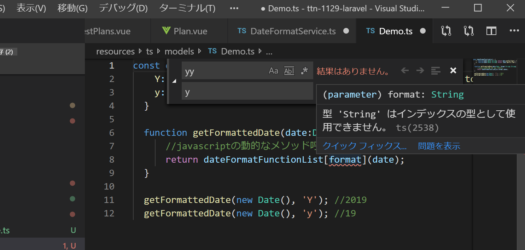Open the editor's more actions ellipsis

514,31
